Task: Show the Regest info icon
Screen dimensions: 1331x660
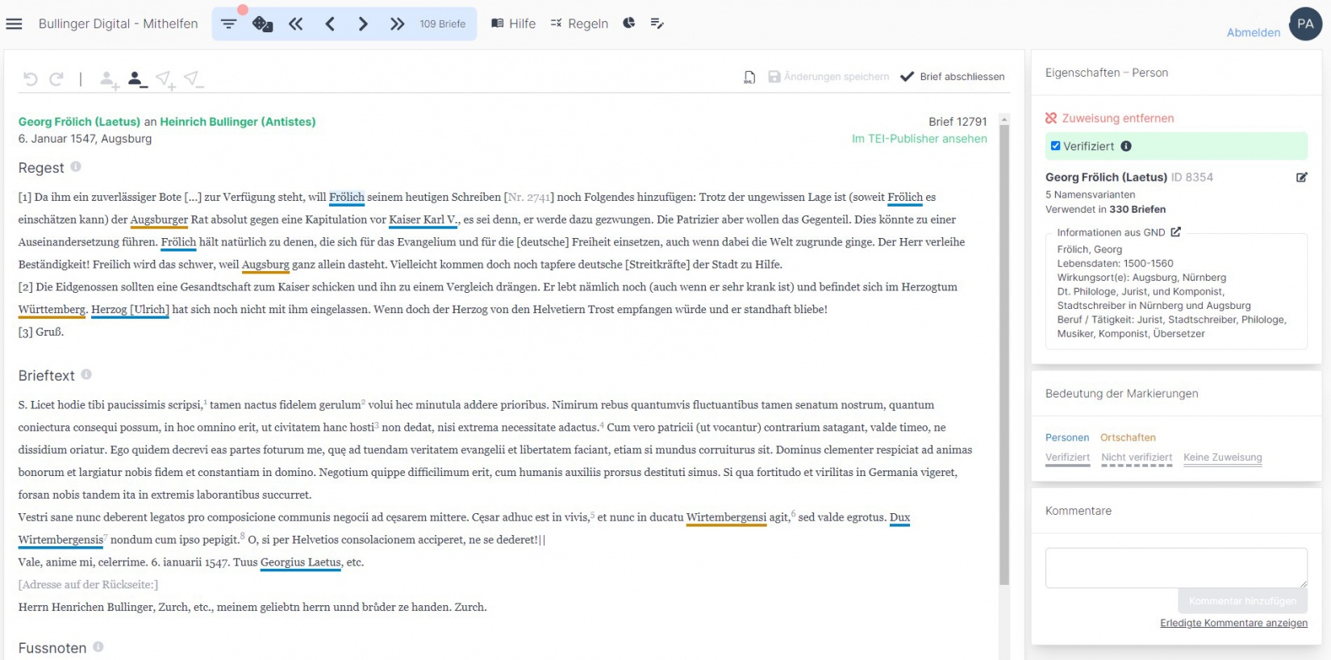Action: 76,166
